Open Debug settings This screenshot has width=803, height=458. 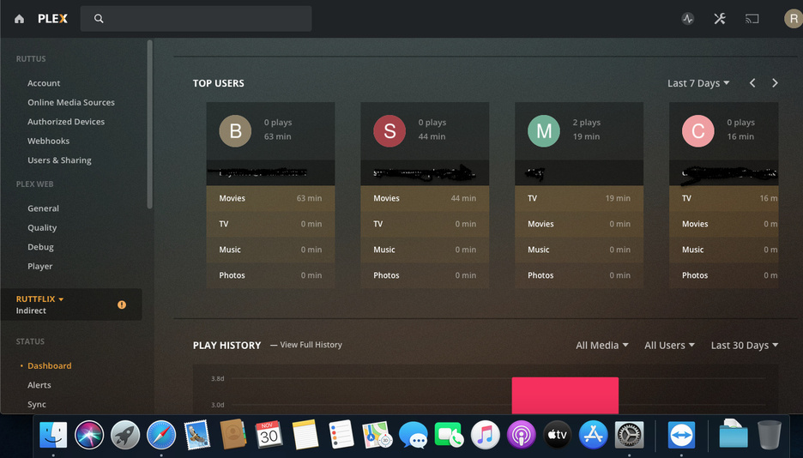(40, 247)
